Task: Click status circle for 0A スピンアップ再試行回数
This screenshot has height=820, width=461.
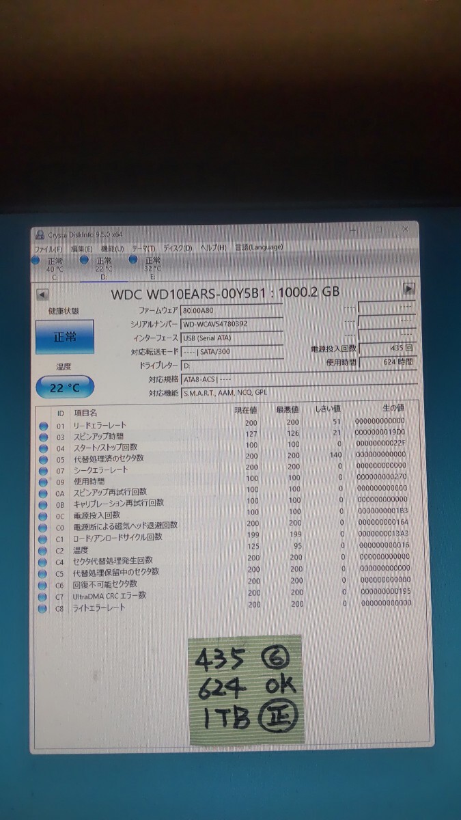Action: tap(44, 493)
